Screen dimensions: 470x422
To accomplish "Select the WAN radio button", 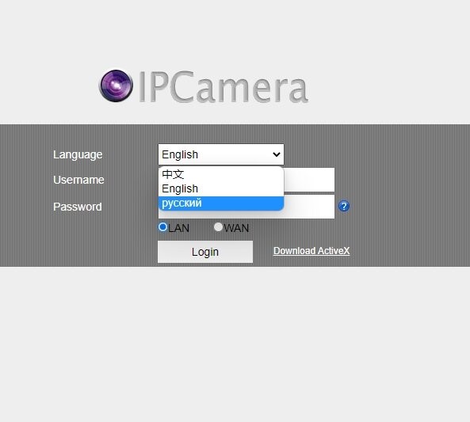I will click(x=218, y=227).
